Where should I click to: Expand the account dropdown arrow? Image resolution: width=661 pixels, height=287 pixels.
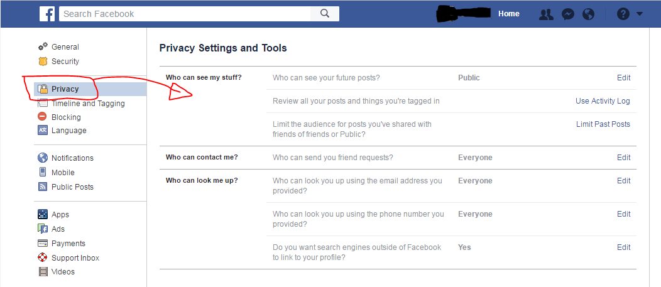click(x=640, y=14)
